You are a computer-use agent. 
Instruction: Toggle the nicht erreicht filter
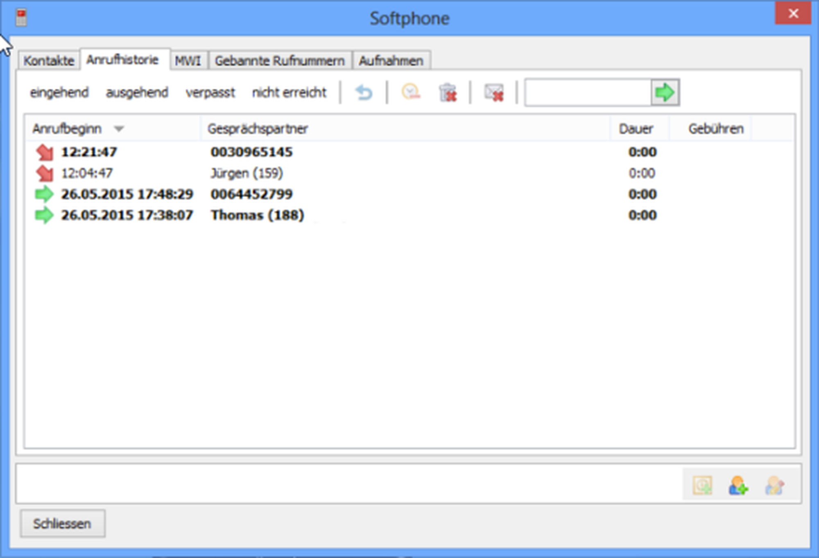click(x=289, y=92)
